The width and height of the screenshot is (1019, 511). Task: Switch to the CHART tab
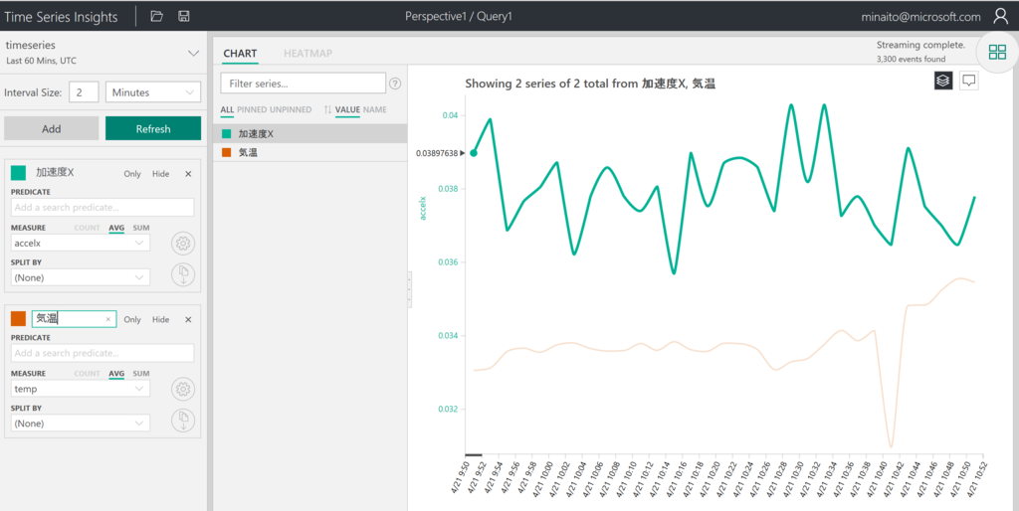241,54
